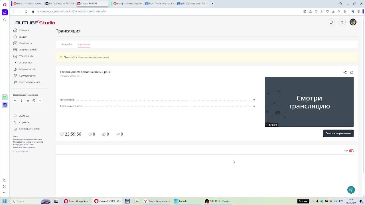Open OBS from the taskbar
Screen dimensions: 365x205
218,201
